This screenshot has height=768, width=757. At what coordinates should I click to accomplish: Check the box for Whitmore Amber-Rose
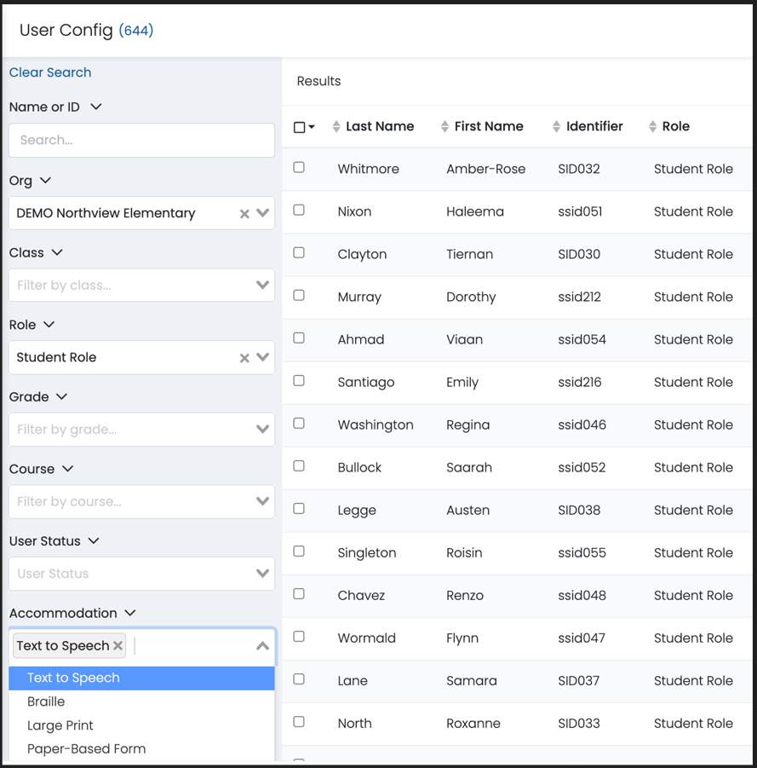pos(299,168)
